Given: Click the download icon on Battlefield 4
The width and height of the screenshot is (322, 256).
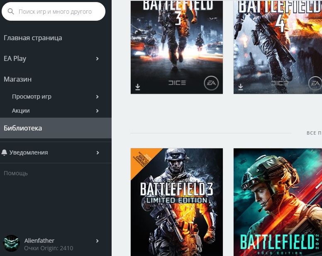Looking at the screenshot, I should 241,87.
